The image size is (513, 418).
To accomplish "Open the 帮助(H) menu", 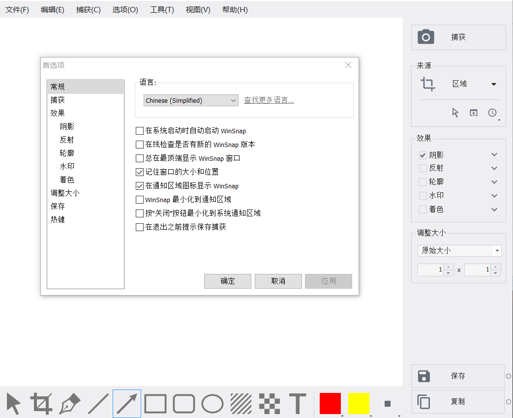I will (x=235, y=10).
